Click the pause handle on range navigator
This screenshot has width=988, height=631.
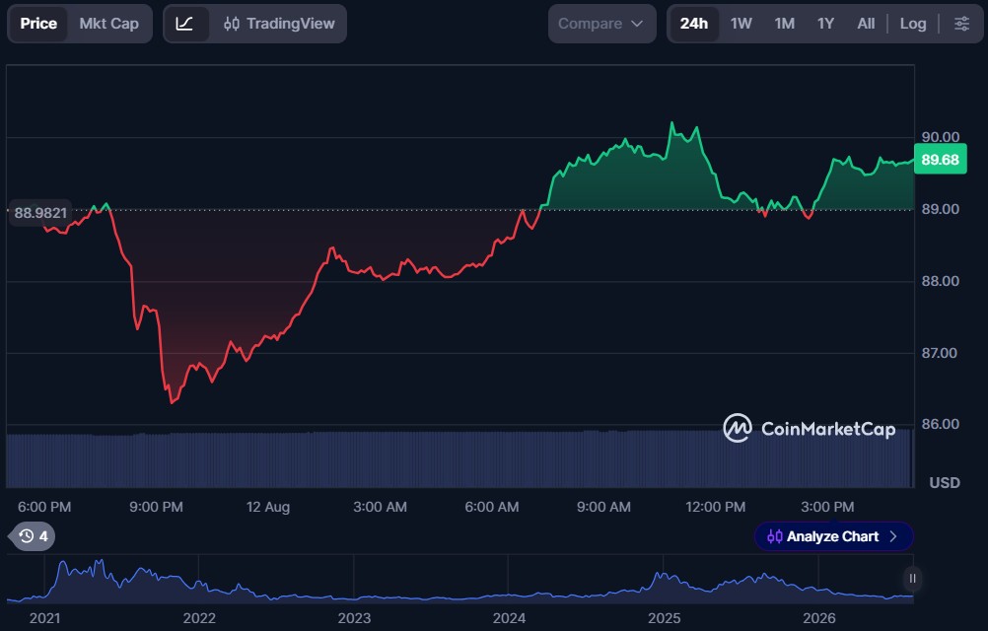[912, 579]
